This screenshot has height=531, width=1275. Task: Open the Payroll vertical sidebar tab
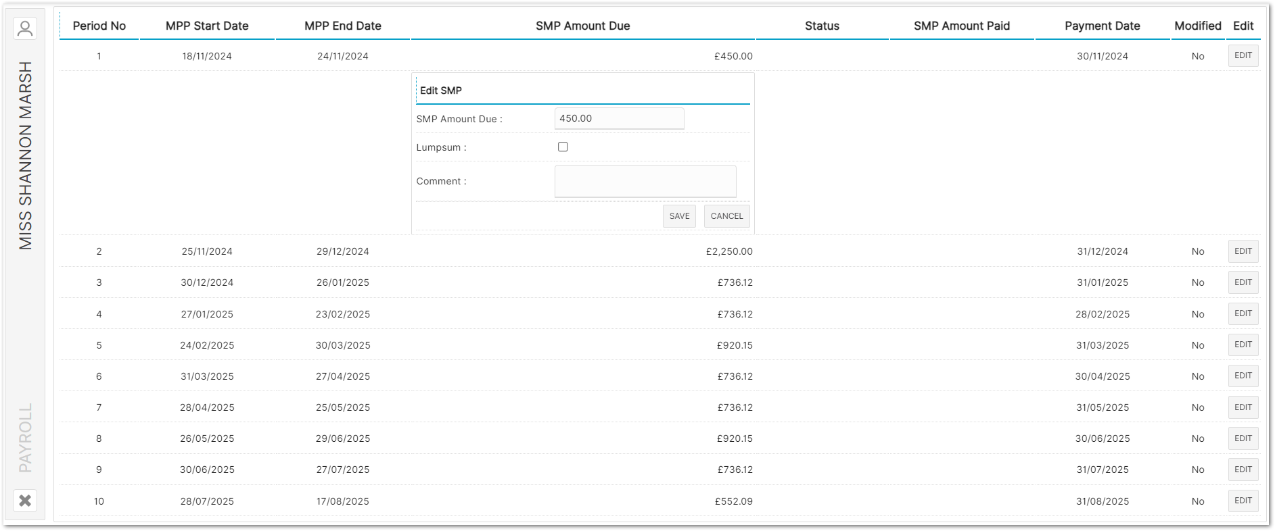click(x=25, y=438)
